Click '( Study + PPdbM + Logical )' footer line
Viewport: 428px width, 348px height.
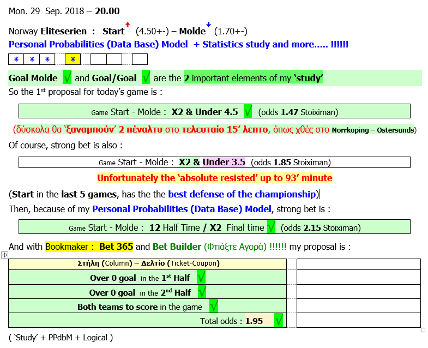pos(61,338)
